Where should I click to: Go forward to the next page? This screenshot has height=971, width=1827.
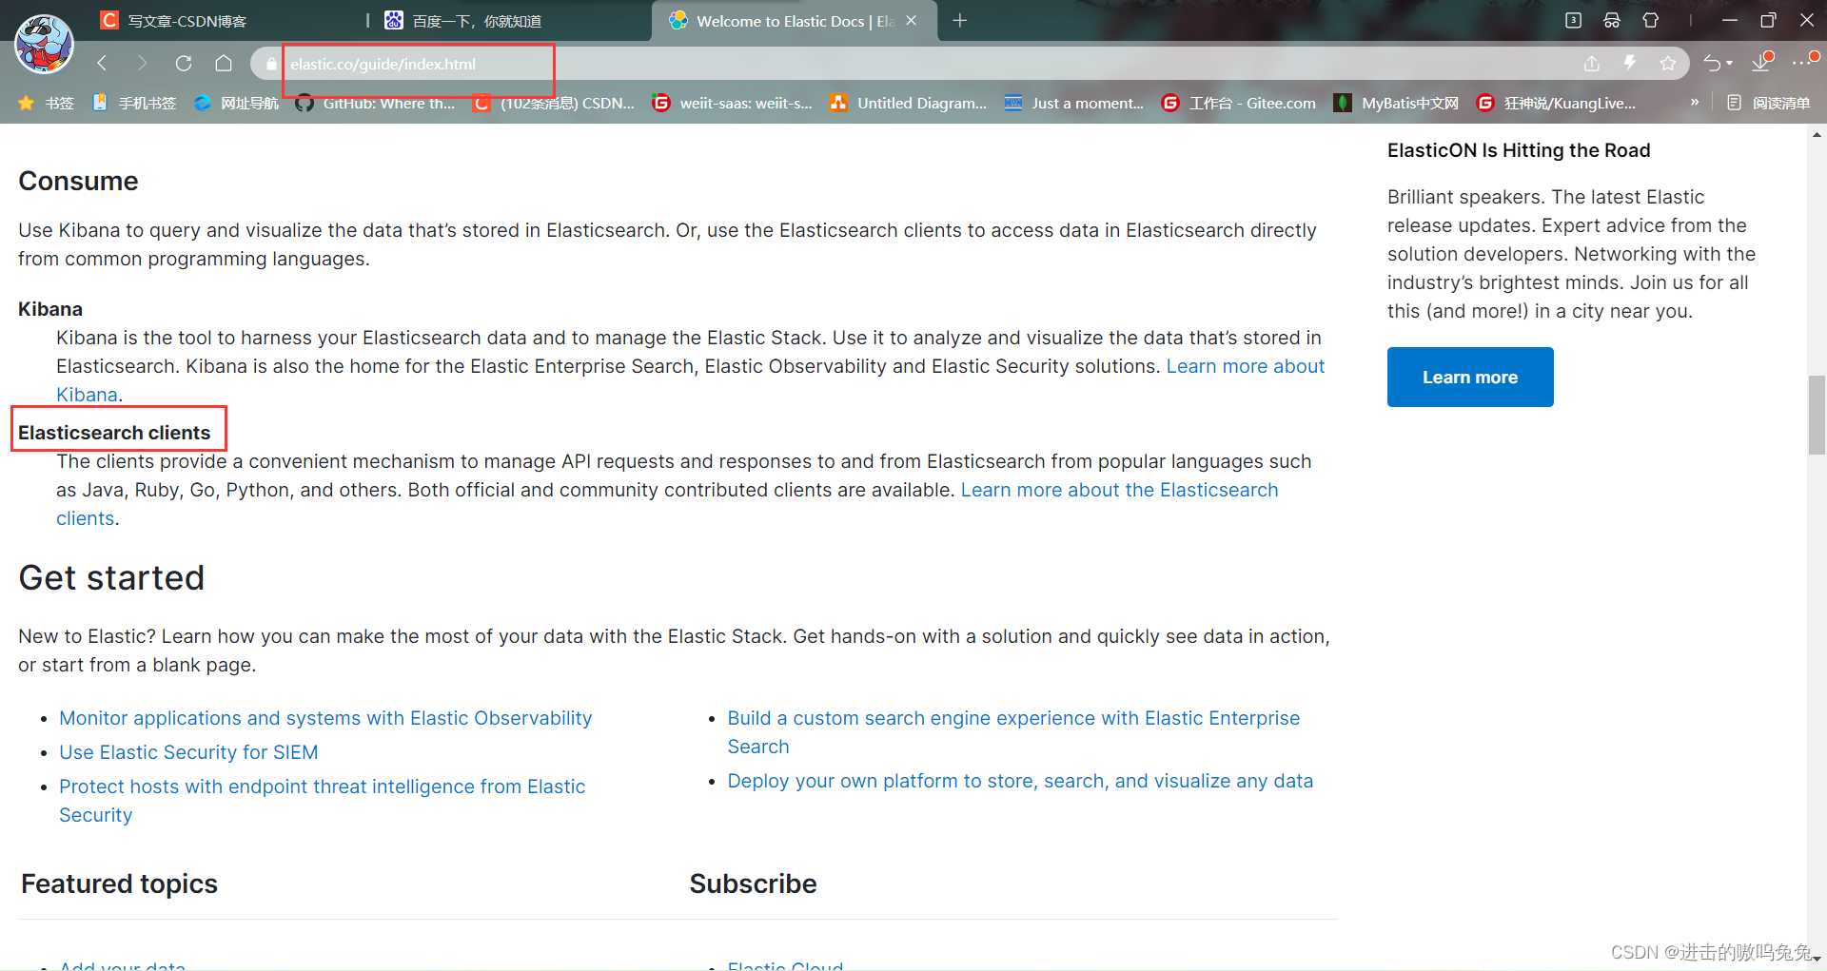(x=143, y=63)
